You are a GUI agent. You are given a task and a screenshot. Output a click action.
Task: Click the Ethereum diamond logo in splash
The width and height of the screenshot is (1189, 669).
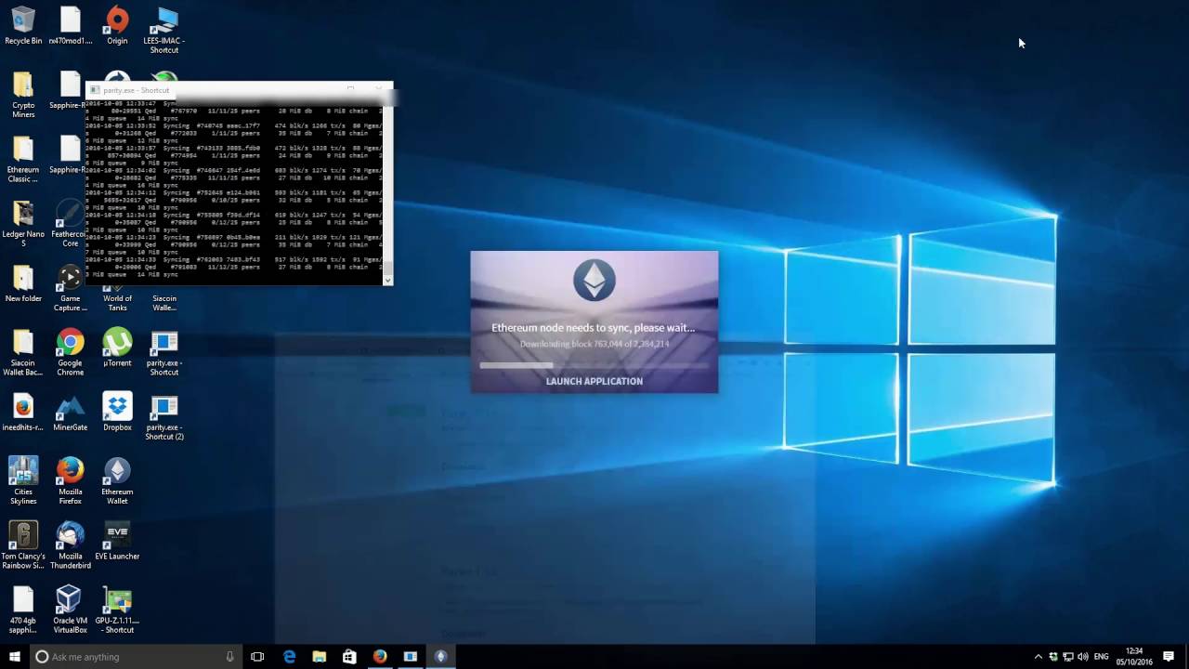(x=594, y=280)
